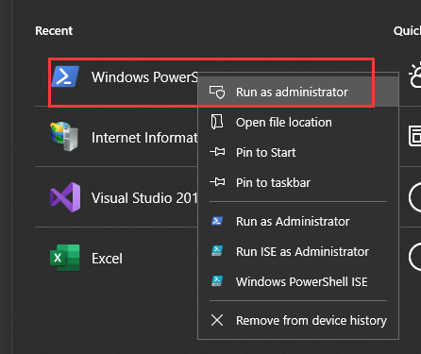Click the Open file location folder icon

tap(217, 122)
